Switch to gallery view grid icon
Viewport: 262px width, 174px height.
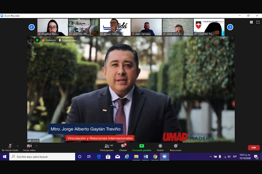pos(252,22)
